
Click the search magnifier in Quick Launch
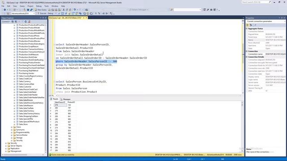coord(270,2)
